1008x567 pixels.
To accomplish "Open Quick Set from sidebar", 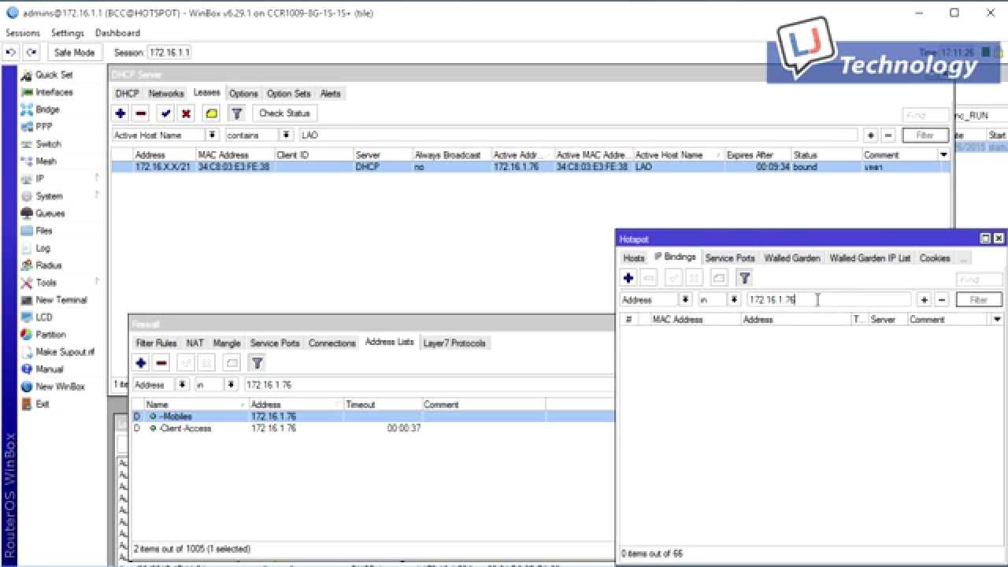I will pos(54,75).
